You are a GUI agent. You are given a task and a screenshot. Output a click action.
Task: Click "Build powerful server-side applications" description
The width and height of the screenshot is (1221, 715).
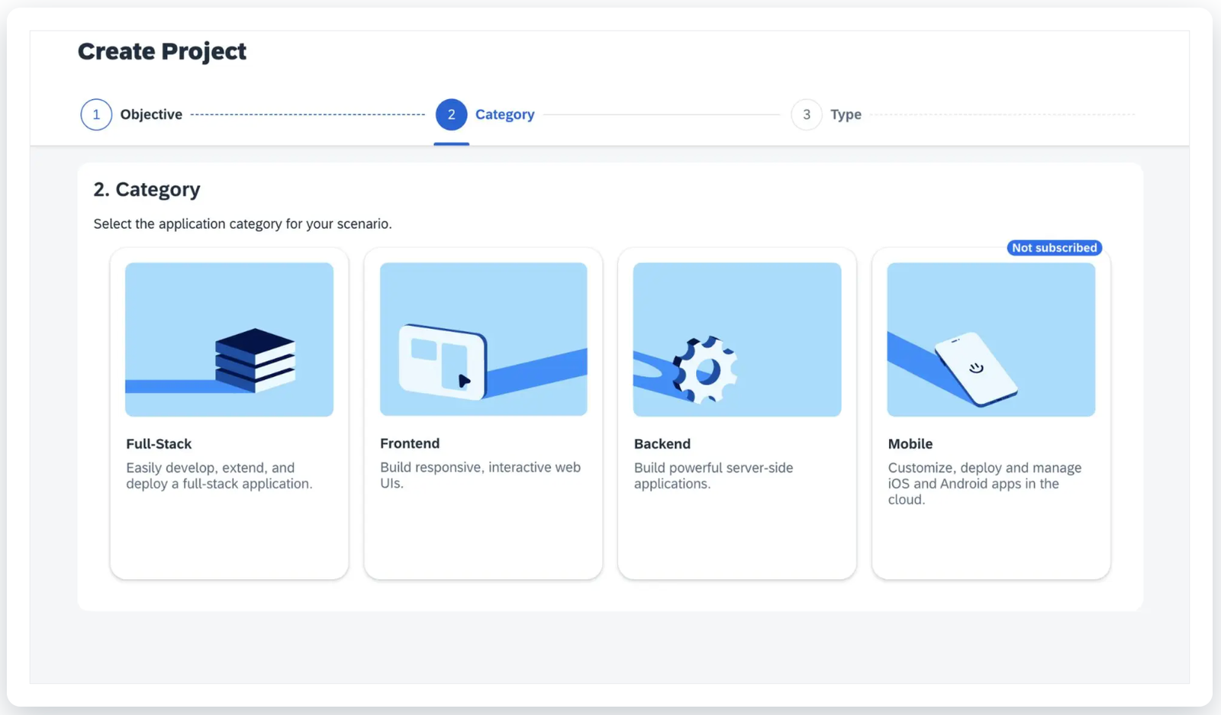click(x=713, y=475)
